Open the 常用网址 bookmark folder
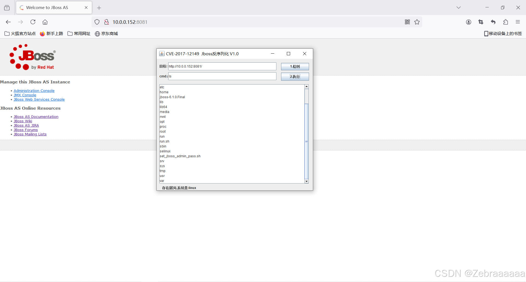Screen dimensions: 526x282 79,34
